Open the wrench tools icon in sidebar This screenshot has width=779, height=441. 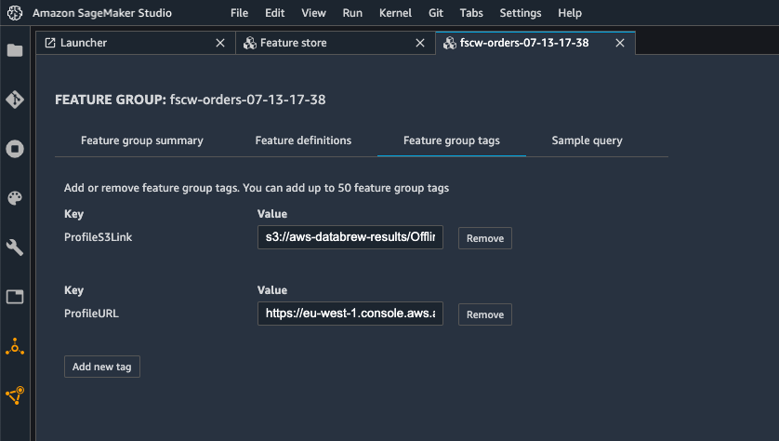[x=15, y=247]
